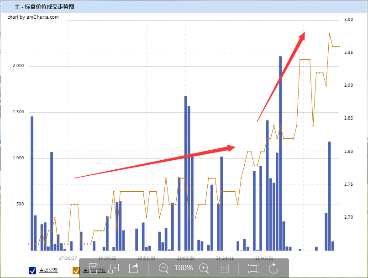The image size is (368, 278).
Task: Click the 21:02:26 time axis label
Action: click(x=186, y=258)
